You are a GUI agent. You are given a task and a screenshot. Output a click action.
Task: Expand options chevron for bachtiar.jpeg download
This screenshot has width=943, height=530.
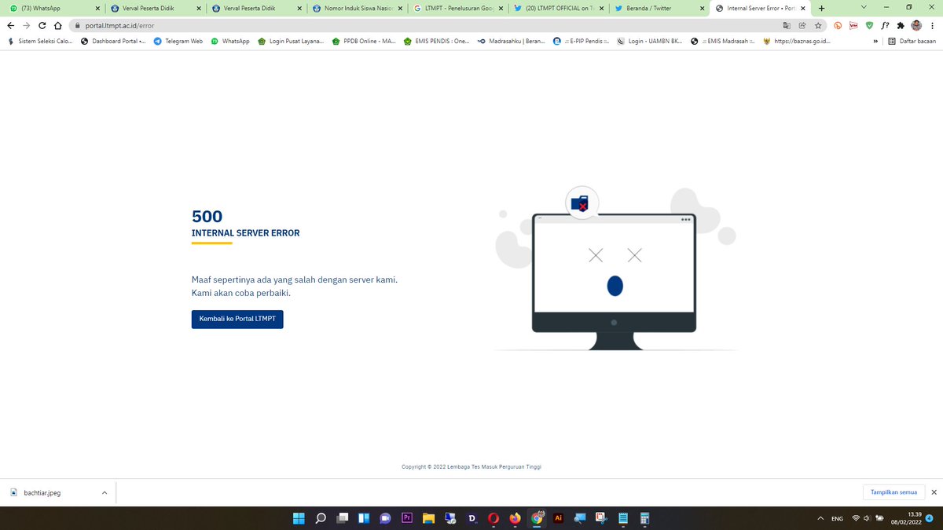pyautogui.click(x=105, y=493)
